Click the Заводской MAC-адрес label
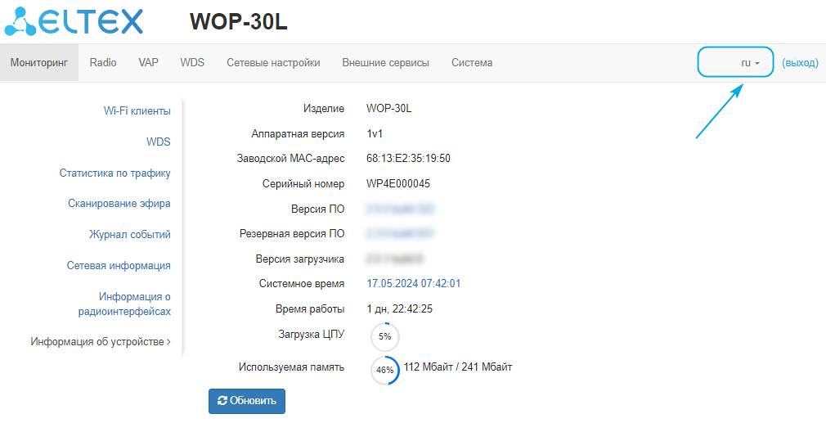The image size is (826, 423). point(290,159)
